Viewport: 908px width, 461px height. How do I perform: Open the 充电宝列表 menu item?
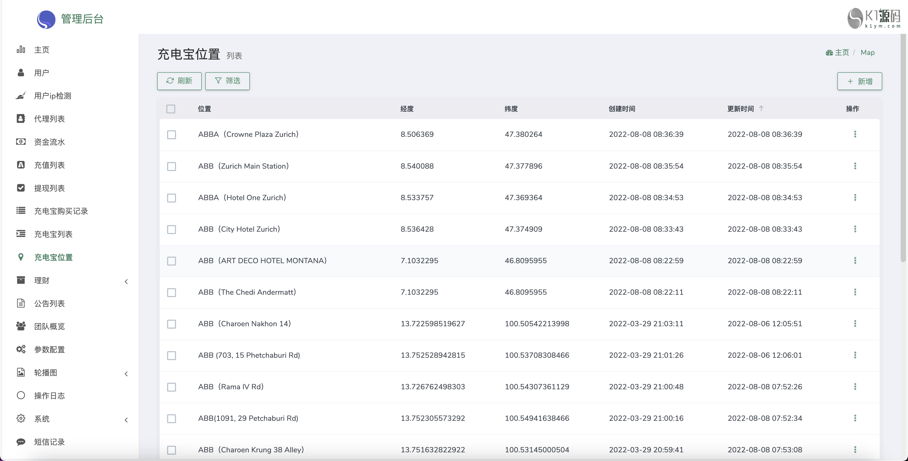click(x=53, y=234)
